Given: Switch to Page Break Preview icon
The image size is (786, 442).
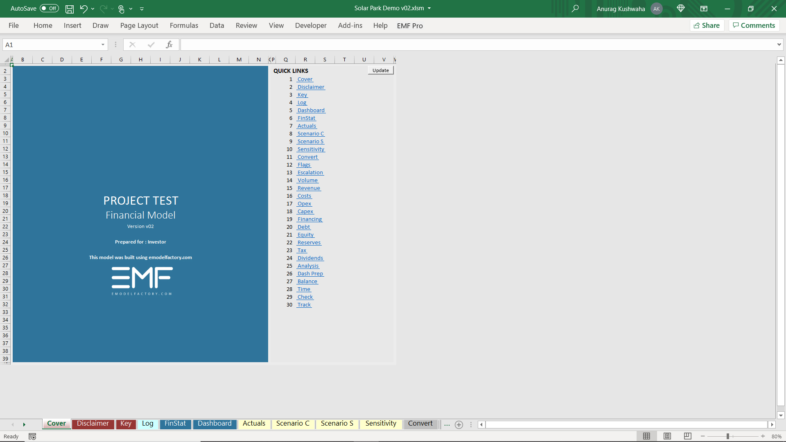Looking at the screenshot, I should [688, 436].
